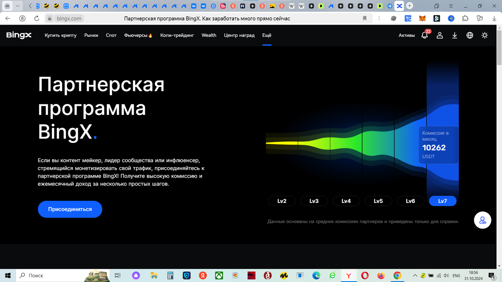
Task: Open the blue circle extension icon
Action: coord(451,18)
